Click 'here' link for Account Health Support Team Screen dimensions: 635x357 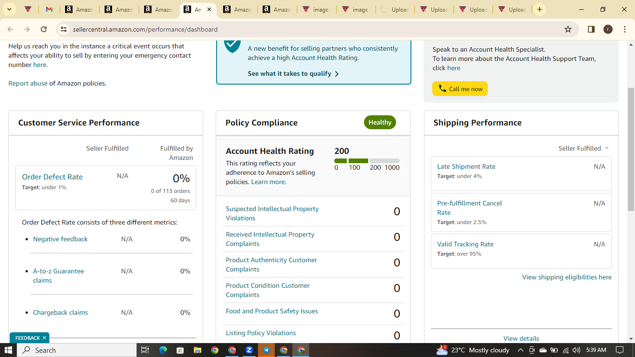click(x=454, y=68)
